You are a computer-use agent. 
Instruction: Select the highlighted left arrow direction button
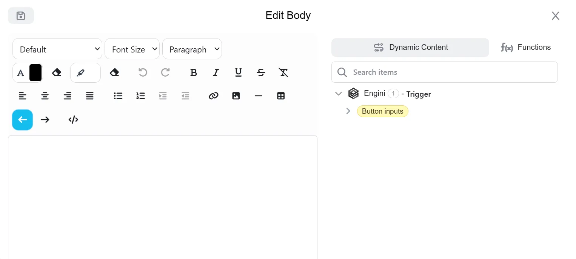coord(23,120)
